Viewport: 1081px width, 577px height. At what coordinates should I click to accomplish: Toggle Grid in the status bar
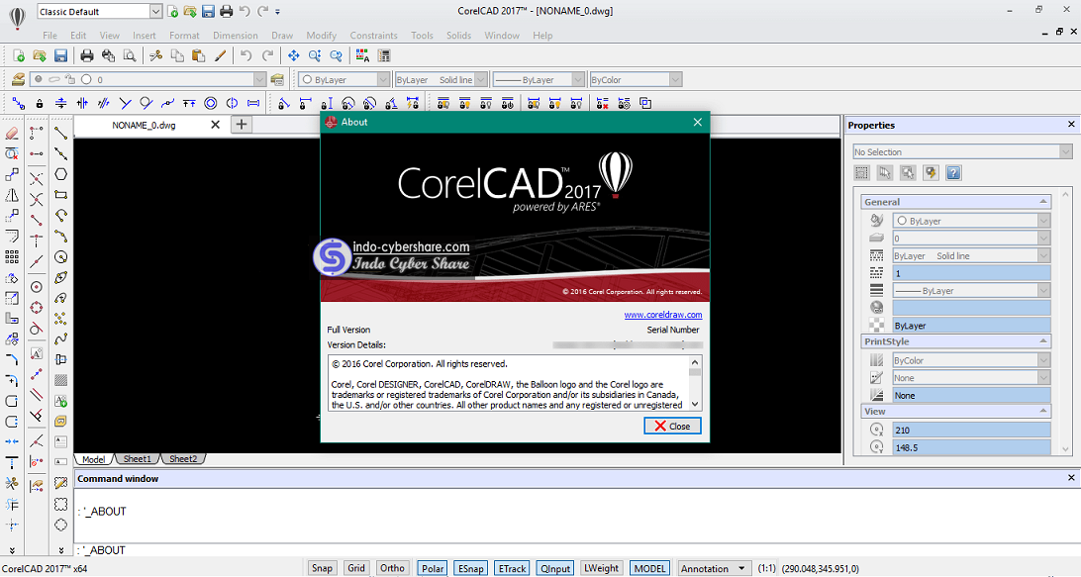tap(356, 568)
